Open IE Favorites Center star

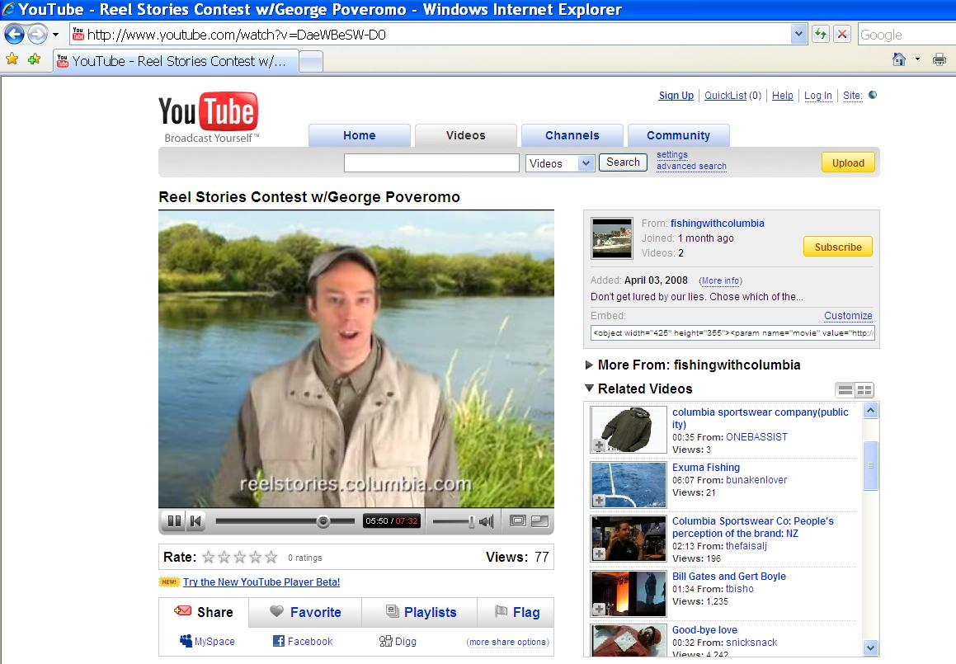[x=12, y=59]
